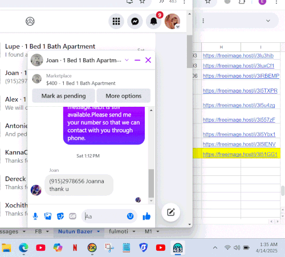Open spreadsheet three-dot menu in toolbar
The width and height of the screenshot is (285, 257).
(203, 21)
